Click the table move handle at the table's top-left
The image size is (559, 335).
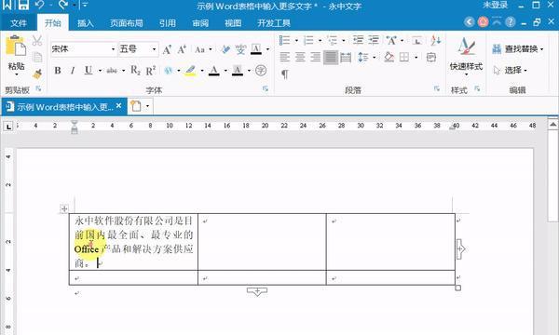coord(64,208)
